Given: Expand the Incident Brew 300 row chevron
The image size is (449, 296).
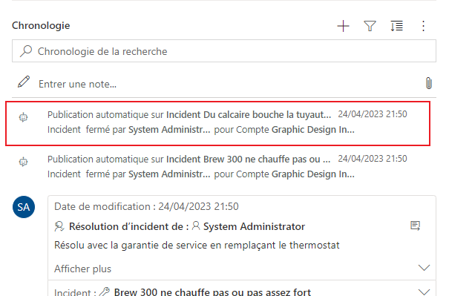Looking at the screenshot, I should (424, 292).
